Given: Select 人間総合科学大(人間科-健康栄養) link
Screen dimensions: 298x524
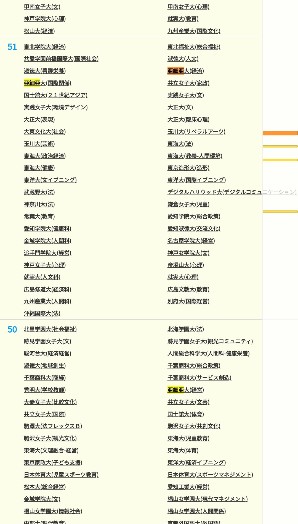Looking at the screenshot, I should pos(208,354).
